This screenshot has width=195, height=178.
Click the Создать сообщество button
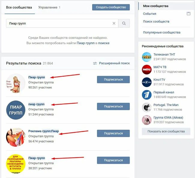click(111, 7)
